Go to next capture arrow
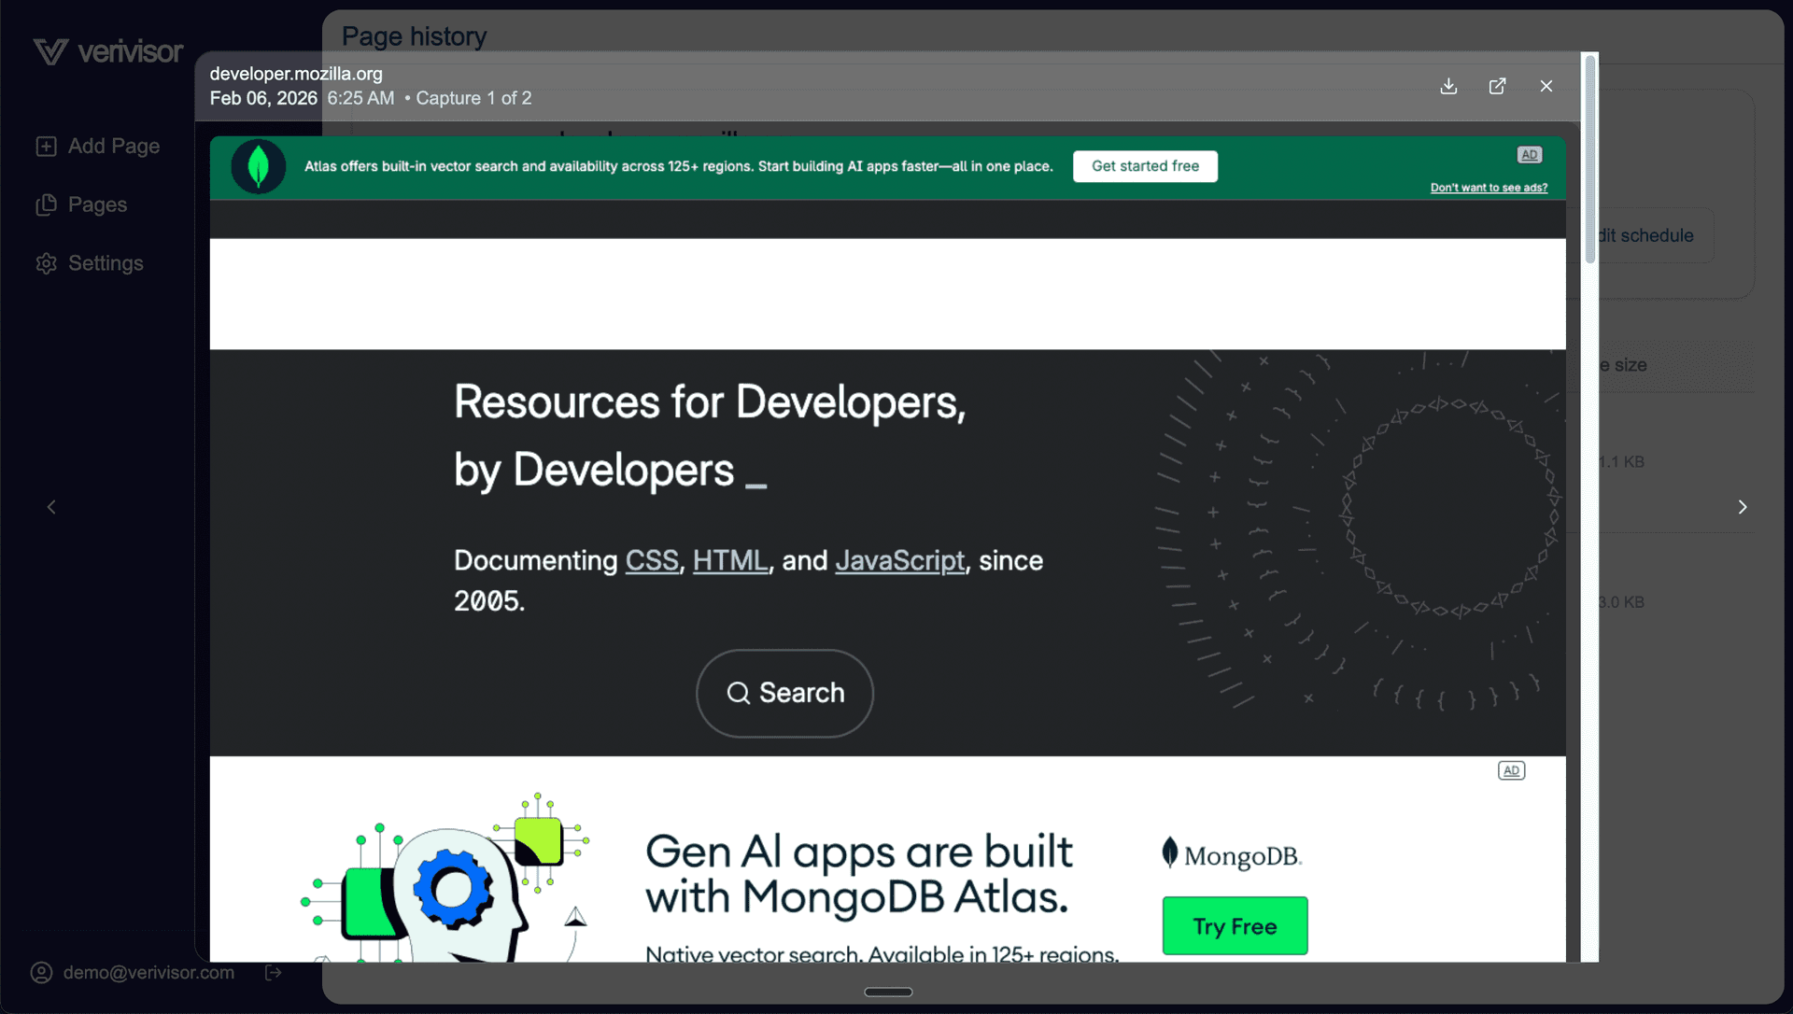Image resolution: width=1793 pixels, height=1014 pixels. (x=1742, y=507)
